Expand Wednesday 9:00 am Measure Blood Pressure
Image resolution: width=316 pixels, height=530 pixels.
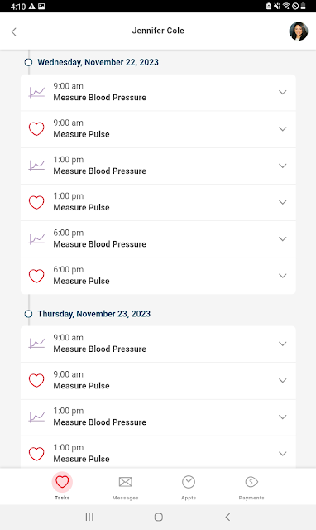[x=283, y=92]
